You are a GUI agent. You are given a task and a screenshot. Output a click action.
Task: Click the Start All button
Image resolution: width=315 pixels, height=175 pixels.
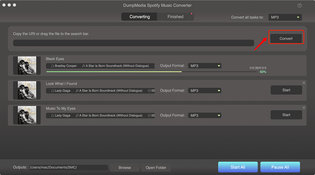238,167
